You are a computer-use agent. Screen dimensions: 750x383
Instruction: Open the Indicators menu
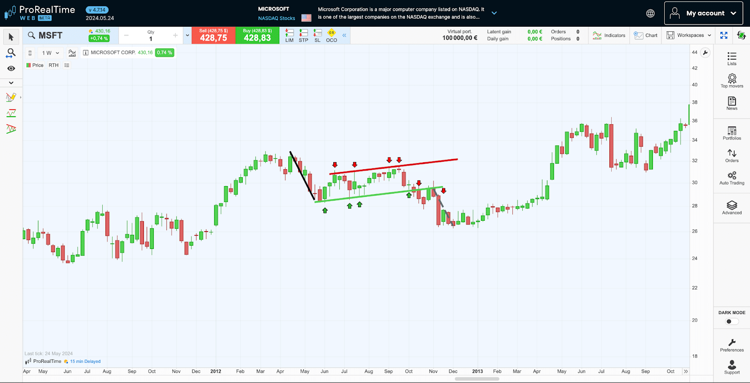[609, 36]
